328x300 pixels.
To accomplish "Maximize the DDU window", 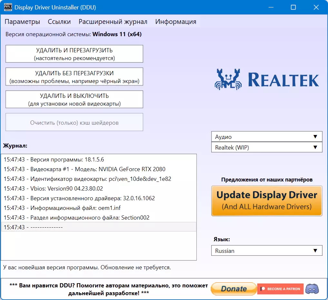I will tap(293, 7).
